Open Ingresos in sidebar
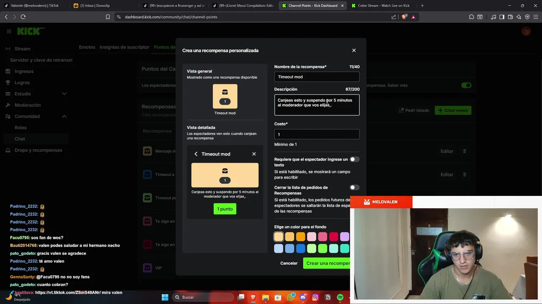Viewport: 542px width, 304px height. click(x=24, y=71)
